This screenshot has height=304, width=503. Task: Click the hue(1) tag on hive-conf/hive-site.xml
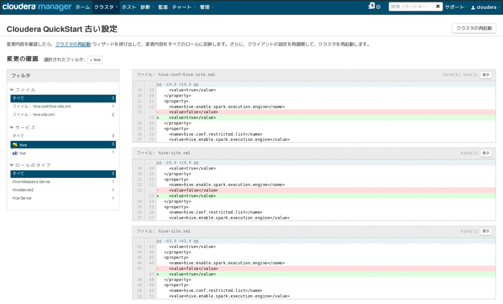pyautogui.click(x=470, y=75)
